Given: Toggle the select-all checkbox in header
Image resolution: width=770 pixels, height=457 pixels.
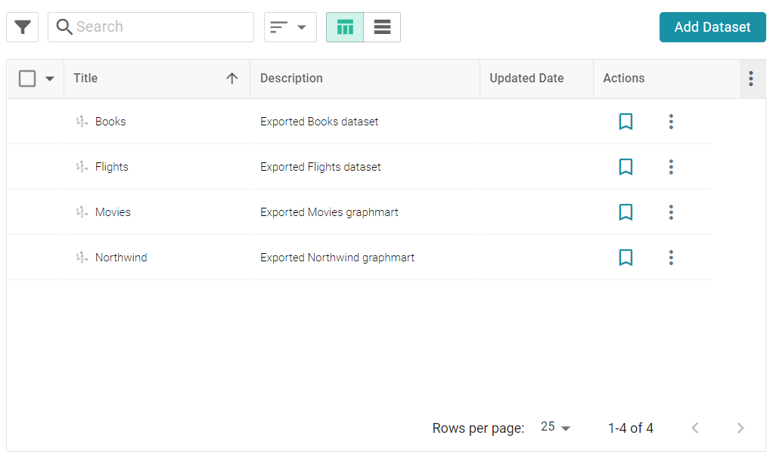Looking at the screenshot, I should (x=27, y=79).
